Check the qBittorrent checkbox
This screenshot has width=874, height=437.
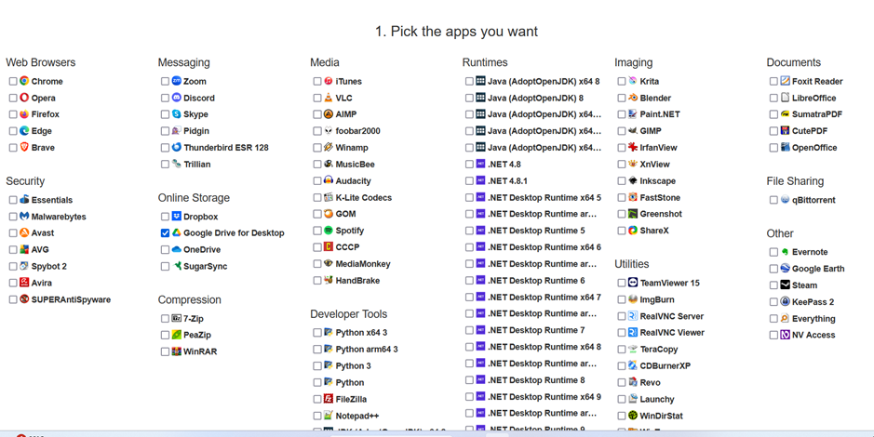click(773, 200)
